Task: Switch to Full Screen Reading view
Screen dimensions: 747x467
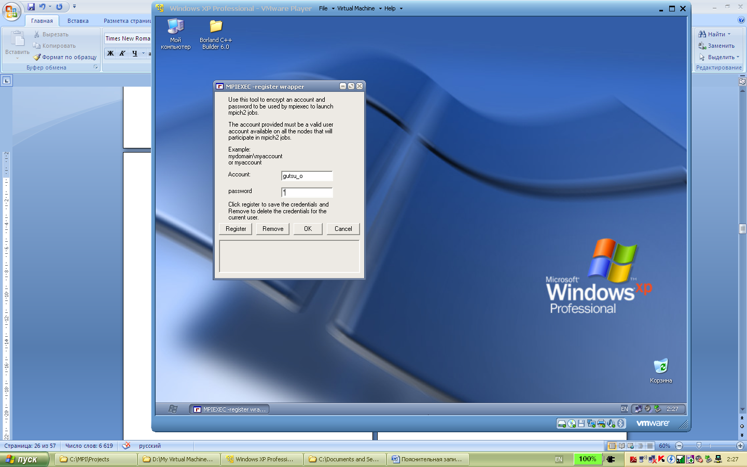Action: [621, 446]
